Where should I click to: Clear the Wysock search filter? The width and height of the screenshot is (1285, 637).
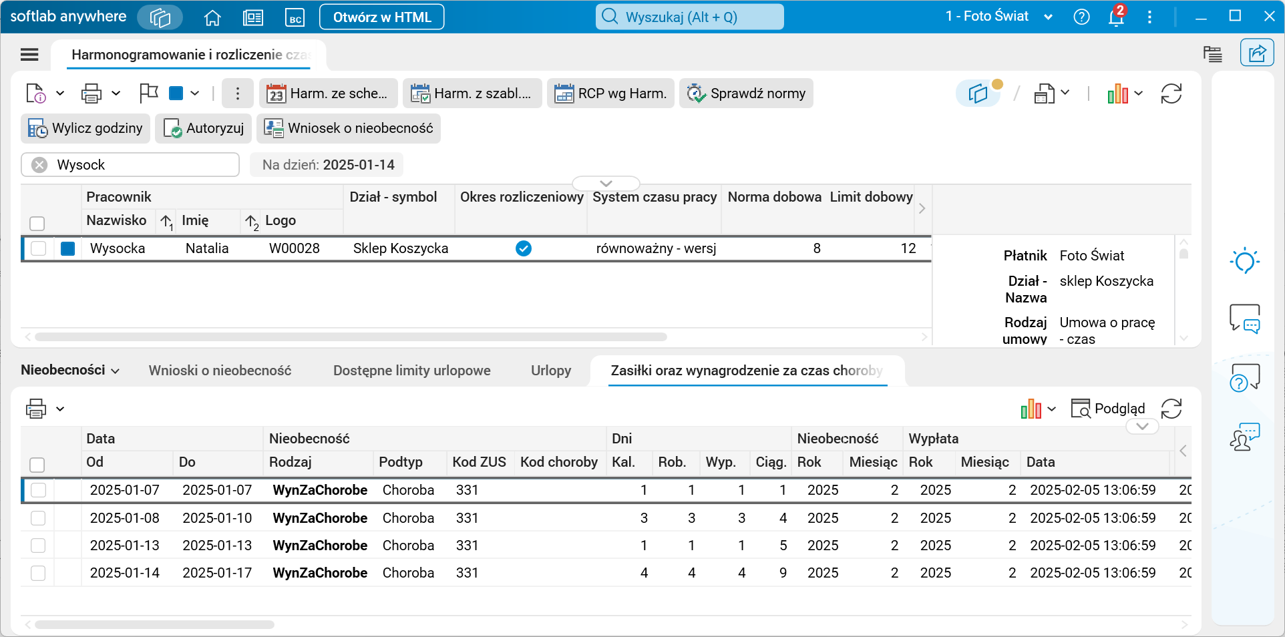pyautogui.click(x=40, y=165)
